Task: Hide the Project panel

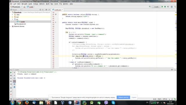Action: 49,10
